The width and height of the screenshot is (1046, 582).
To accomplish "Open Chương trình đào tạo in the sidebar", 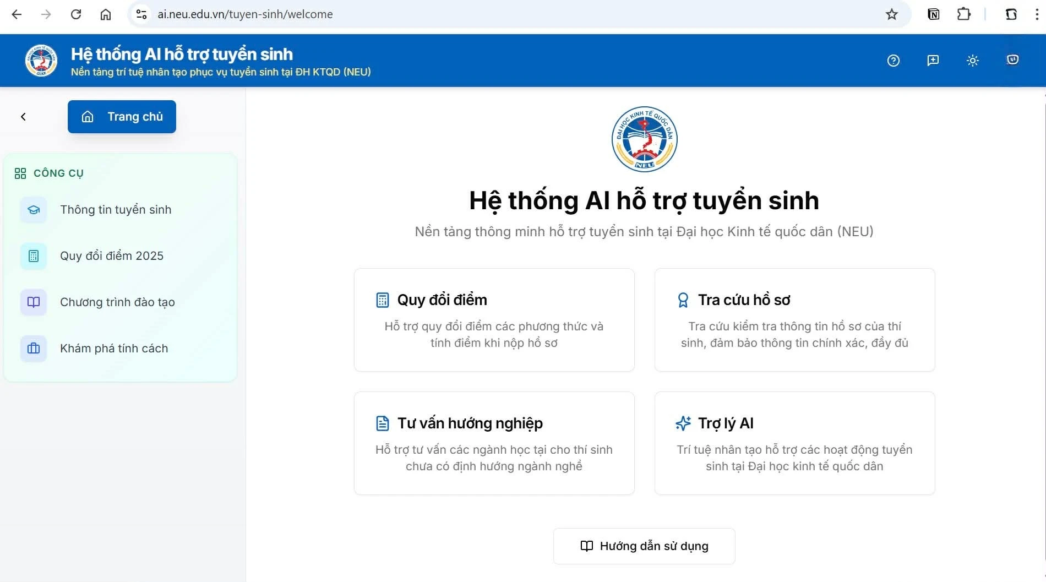I will (120, 302).
